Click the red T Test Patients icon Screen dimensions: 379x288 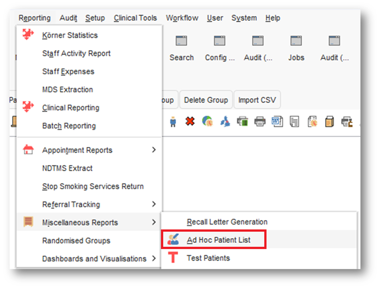tap(173, 257)
